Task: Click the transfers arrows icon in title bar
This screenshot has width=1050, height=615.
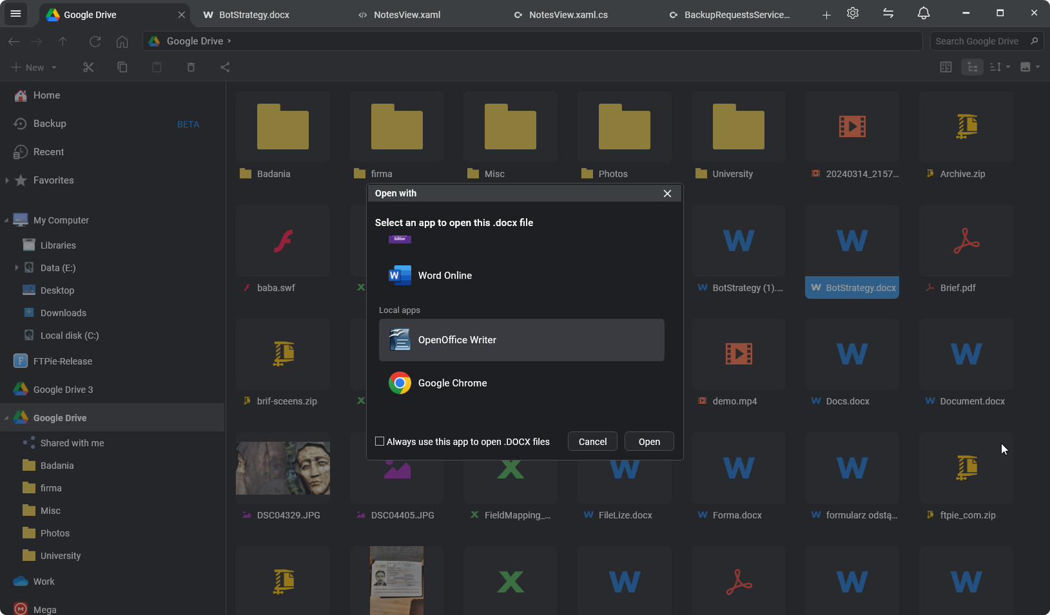Action: click(888, 14)
